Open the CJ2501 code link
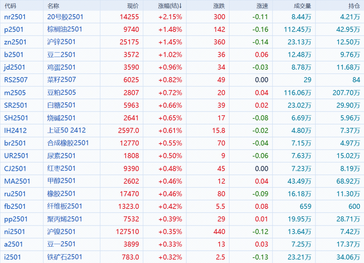 pos(15,168)
